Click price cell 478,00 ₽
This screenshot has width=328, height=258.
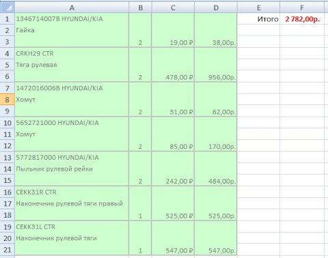tap(173, 76)
